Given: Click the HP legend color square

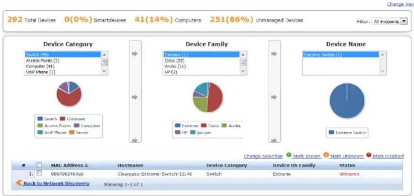Looking at the screenshot, I should [x=178, y=132].
